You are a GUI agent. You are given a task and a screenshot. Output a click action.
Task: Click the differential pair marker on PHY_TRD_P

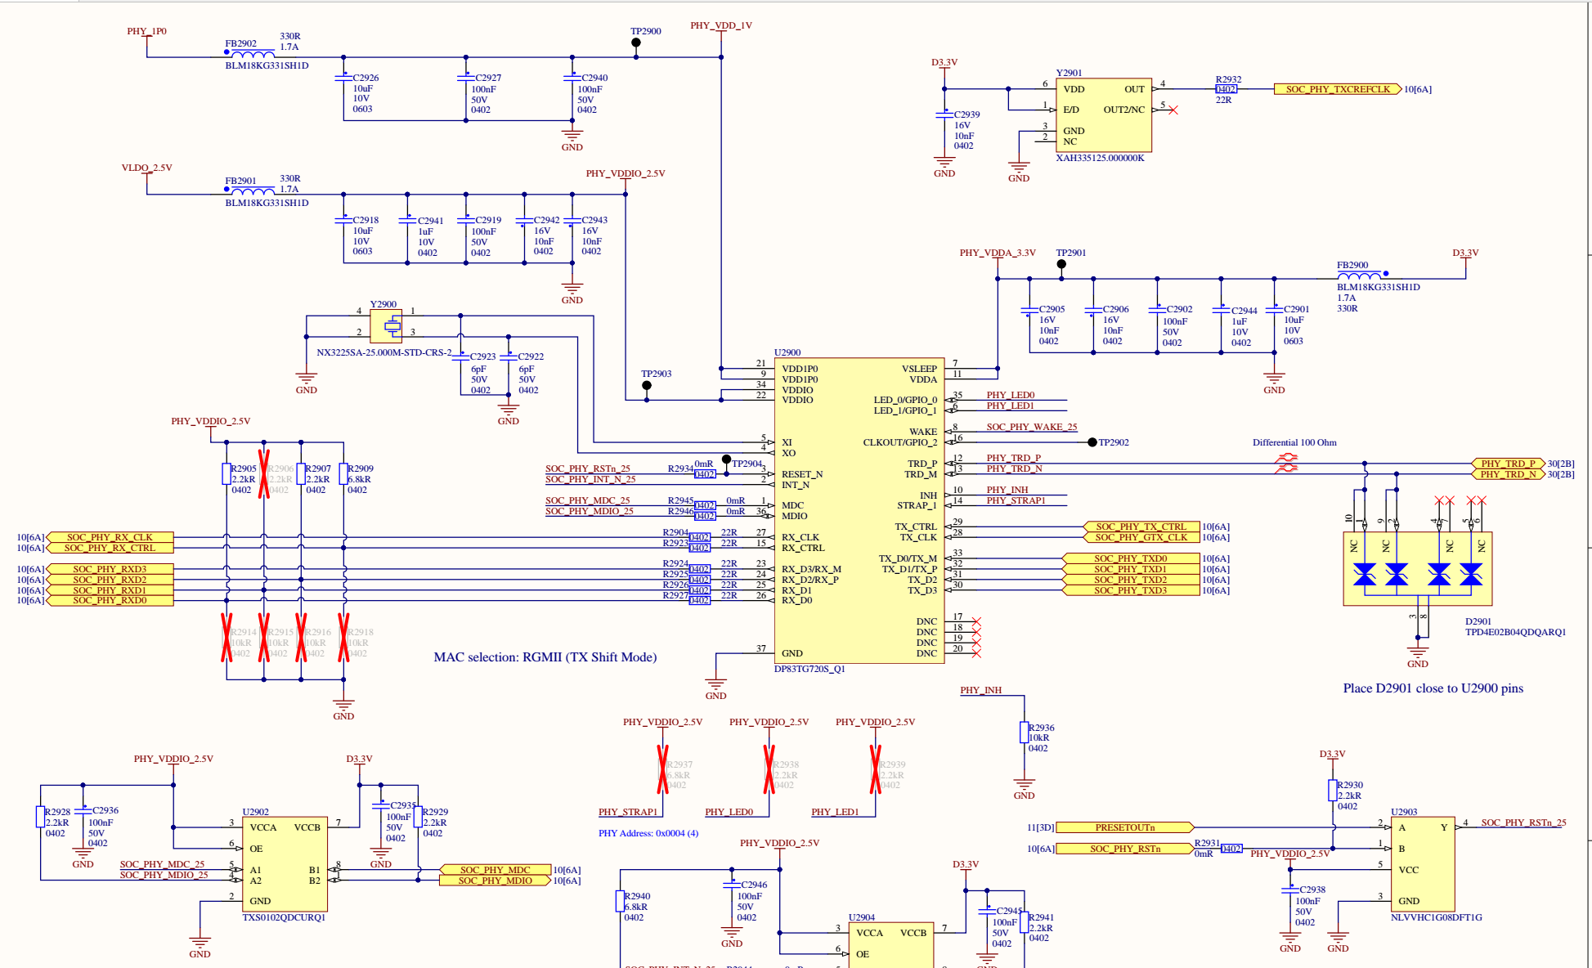tap(1287, 459)
